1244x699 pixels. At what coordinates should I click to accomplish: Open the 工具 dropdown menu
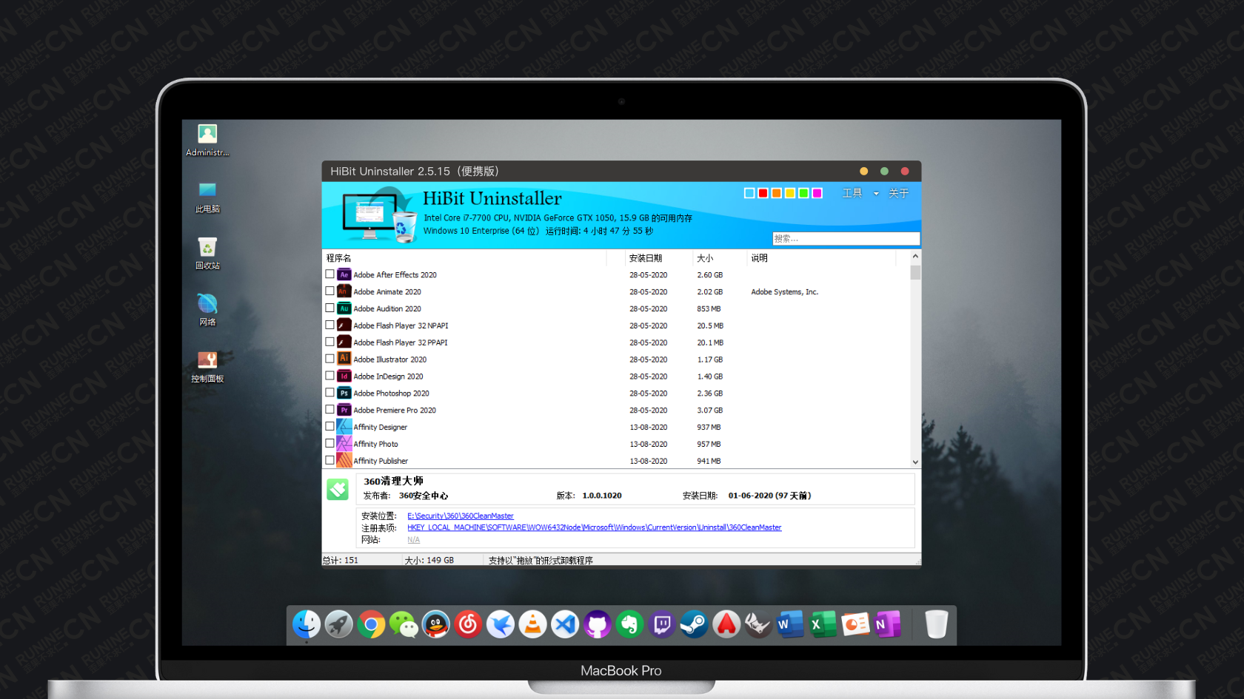coord(860,193)
